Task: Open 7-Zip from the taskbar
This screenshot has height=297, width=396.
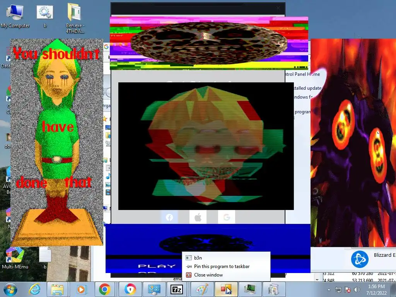Action: pos(177,289)
